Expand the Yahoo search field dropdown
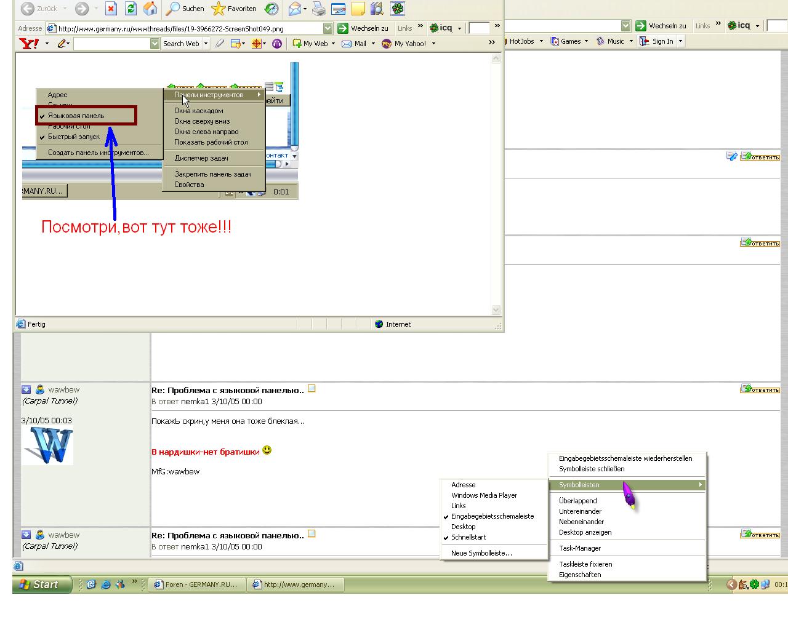 [x=155, y=44]
